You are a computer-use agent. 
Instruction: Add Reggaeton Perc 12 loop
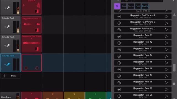pyautogui.click(x=119, y=43)
